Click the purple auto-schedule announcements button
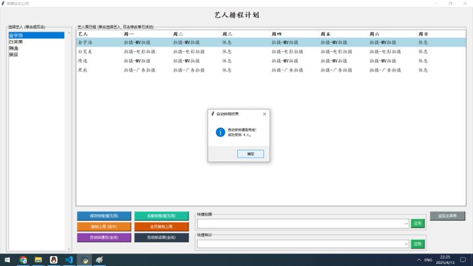The image size is (473, 266). pos(104,237)
